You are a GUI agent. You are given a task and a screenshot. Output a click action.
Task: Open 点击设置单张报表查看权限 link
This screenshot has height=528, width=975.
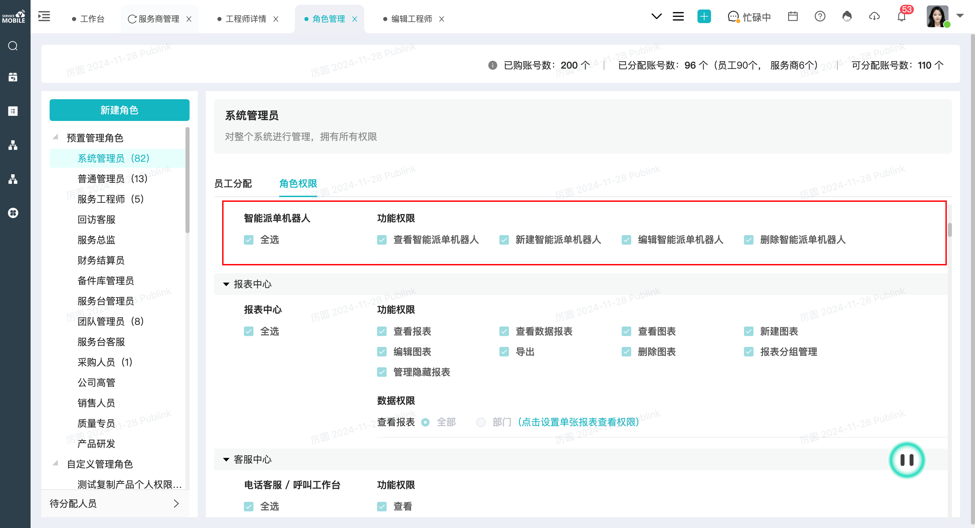click(x=578, y=422)
